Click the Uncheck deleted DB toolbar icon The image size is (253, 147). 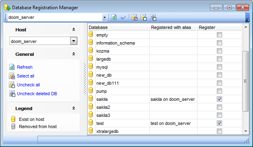point(153,17)
